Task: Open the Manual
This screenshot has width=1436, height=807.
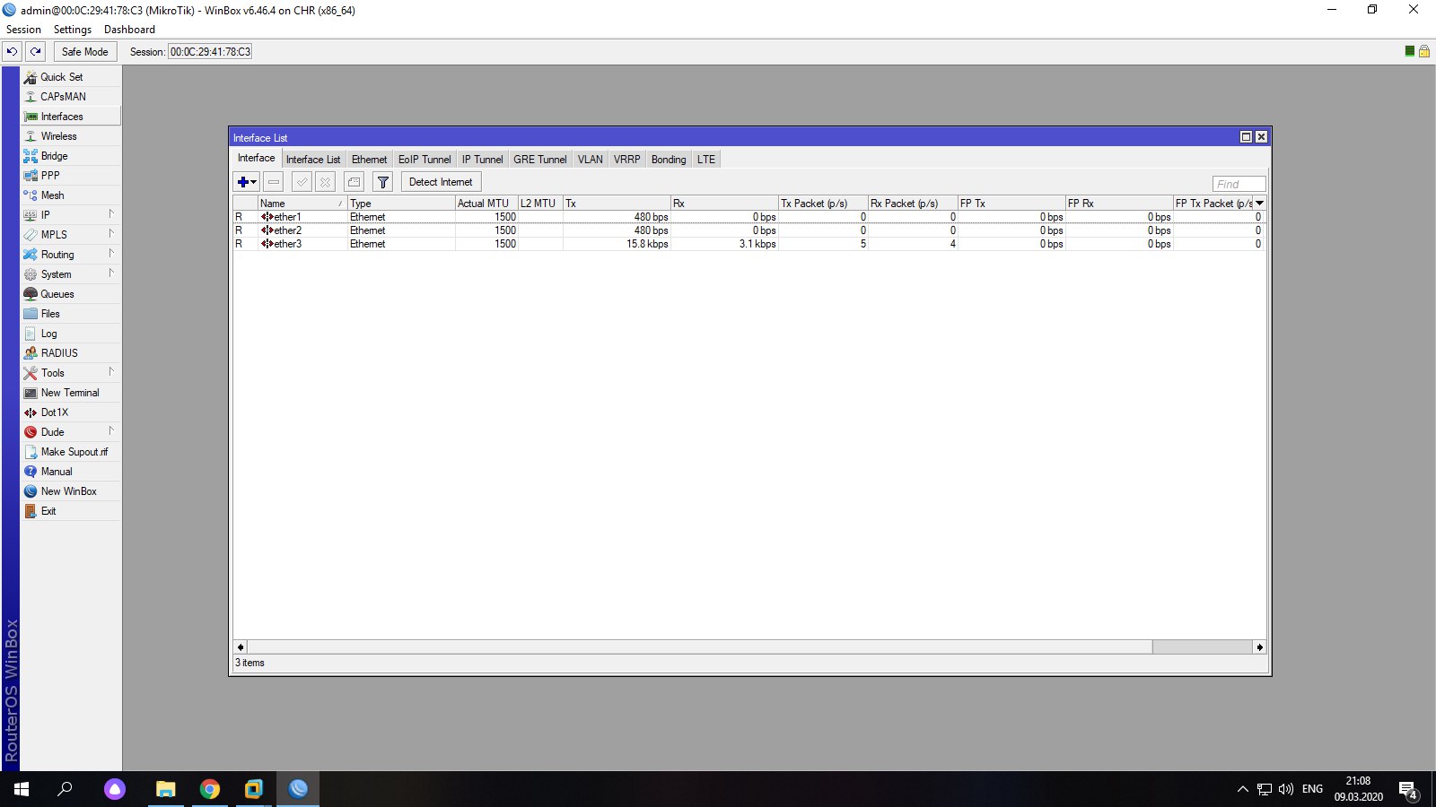Action: (71, 472)
